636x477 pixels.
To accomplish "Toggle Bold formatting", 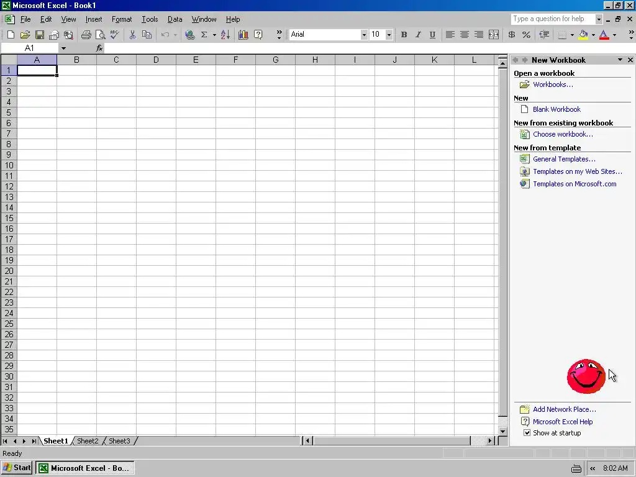I will [x=404, y=35].
